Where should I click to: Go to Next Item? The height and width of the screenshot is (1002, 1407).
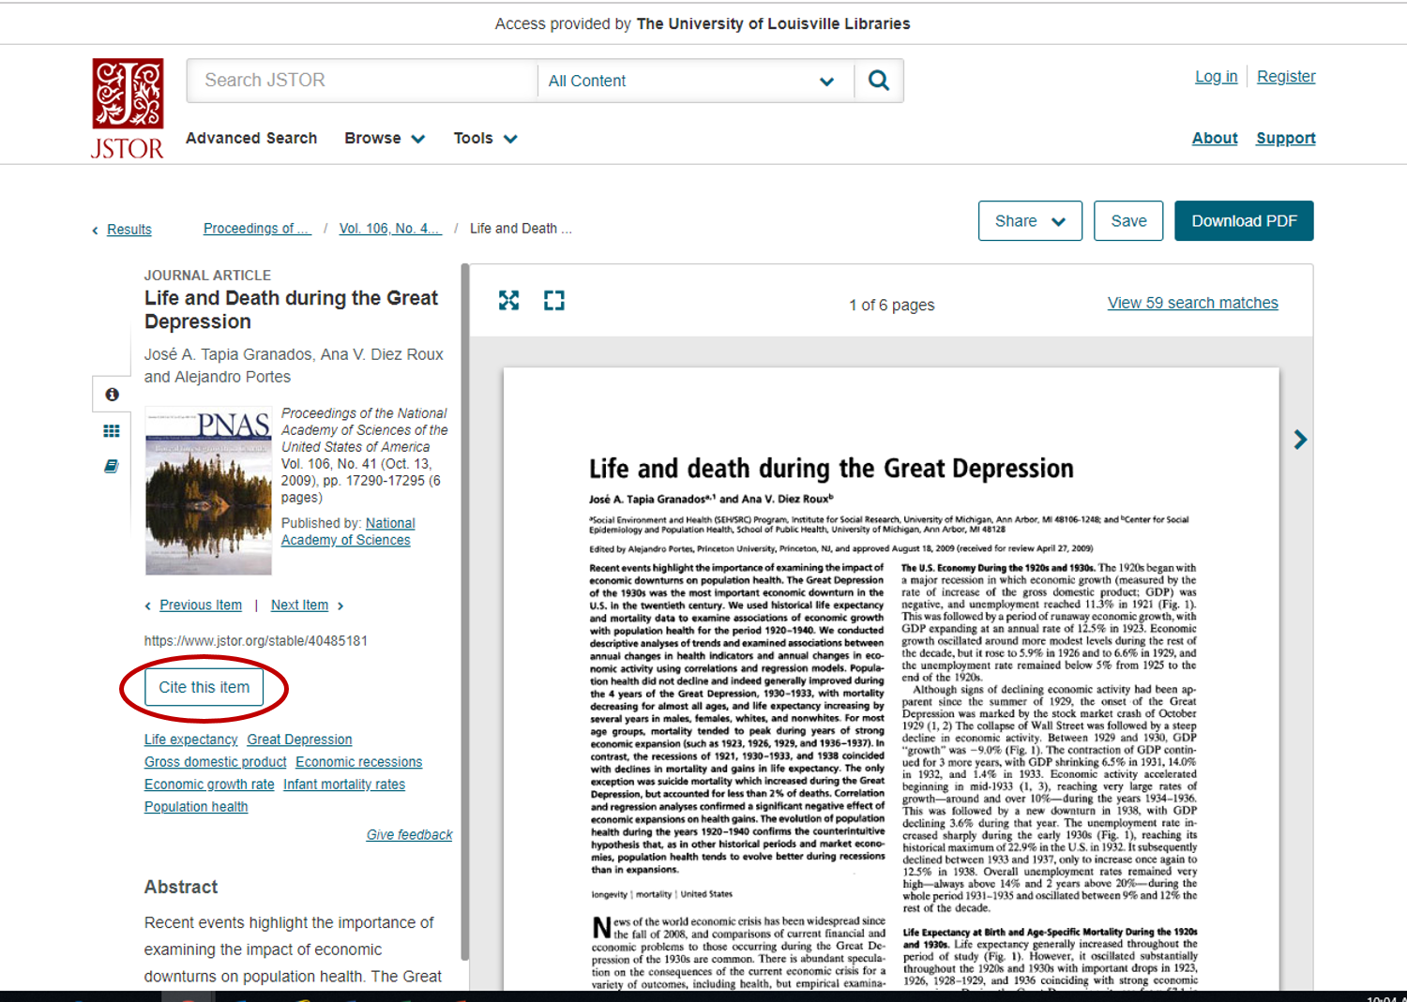click(299, 606)
